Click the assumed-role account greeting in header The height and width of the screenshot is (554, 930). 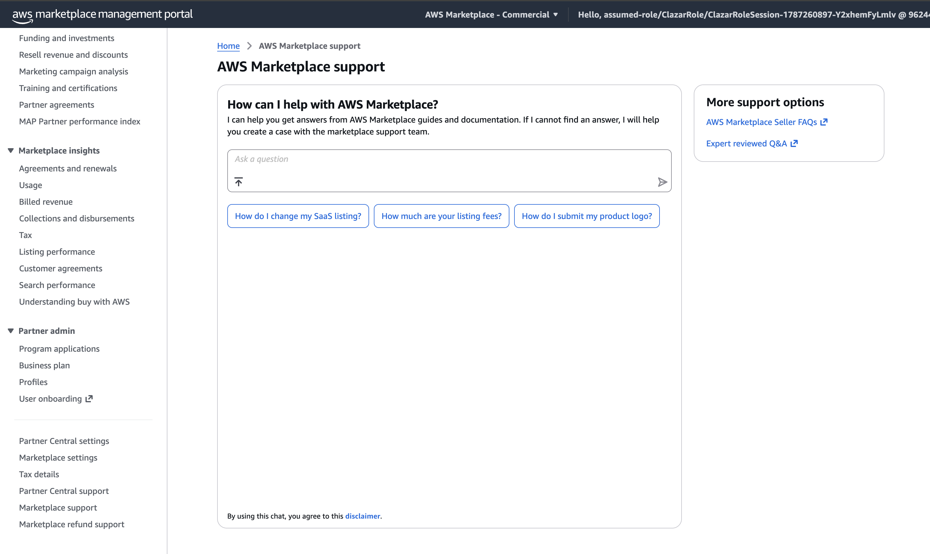click(754, 15)
